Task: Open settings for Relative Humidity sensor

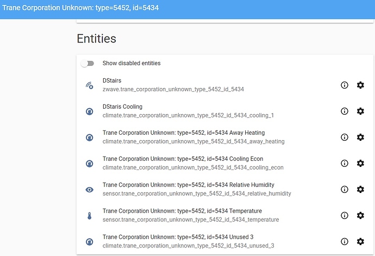Action: tap(360, 189)
